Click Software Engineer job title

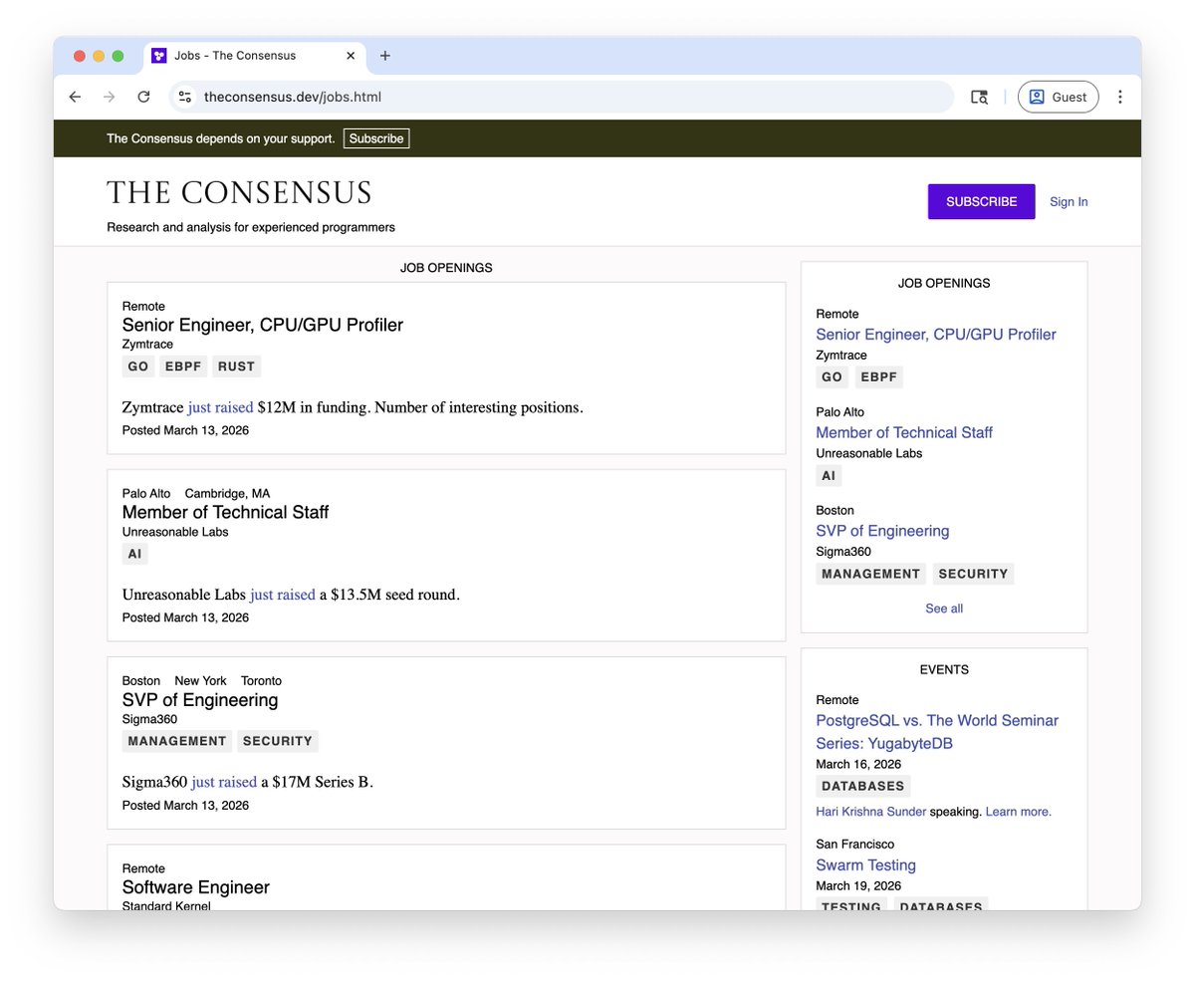coord(196,887)
